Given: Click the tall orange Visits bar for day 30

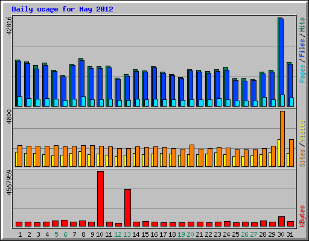Looking at the screenshot, I should (x=282, y=139).
